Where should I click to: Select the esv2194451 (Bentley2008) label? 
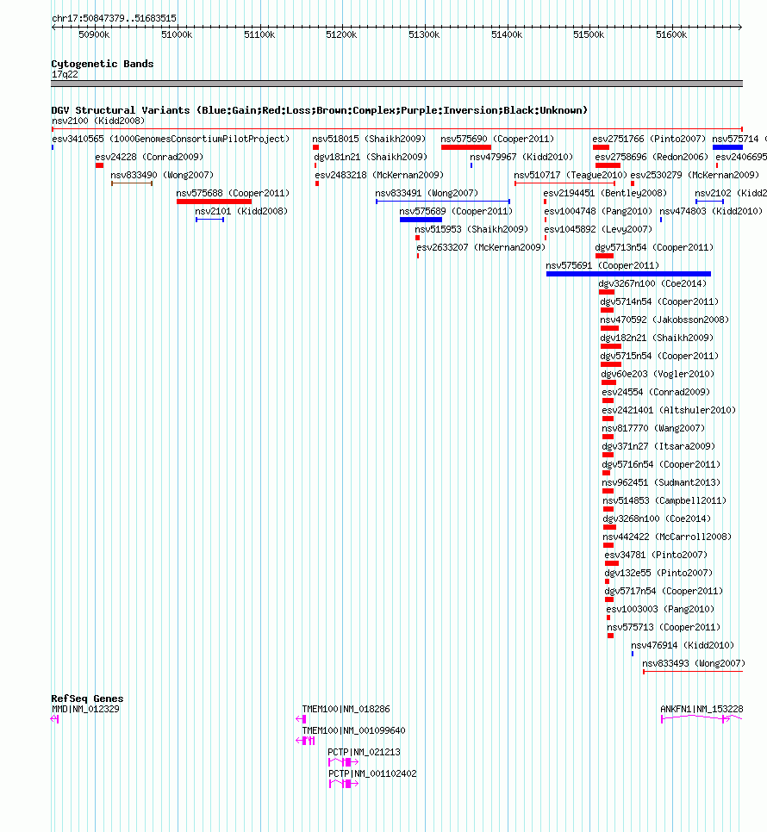click(x=605, y=193)
